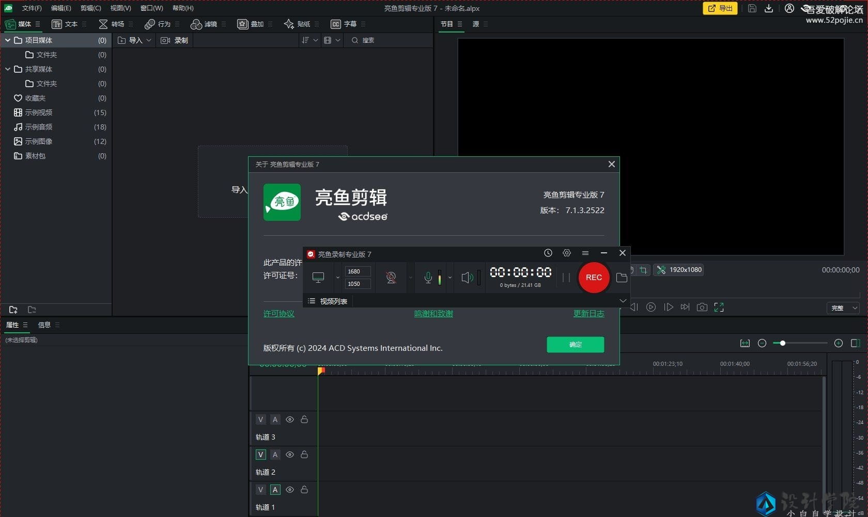Open the 剪辑(C) menu
This screenshot has width=868, height=517.
point(90,8)
